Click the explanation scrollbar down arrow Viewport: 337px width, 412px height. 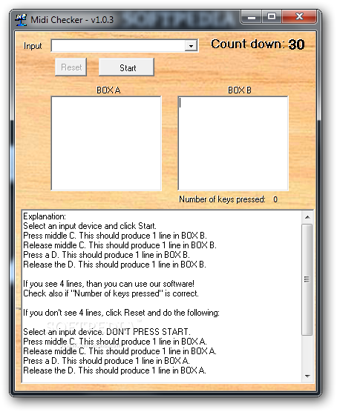(307, 376)
